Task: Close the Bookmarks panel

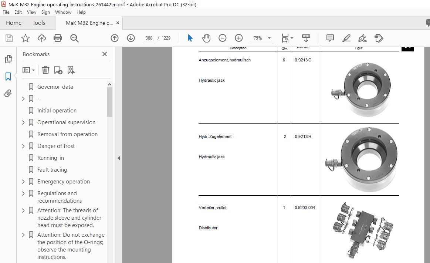Action: coord(105,54)
